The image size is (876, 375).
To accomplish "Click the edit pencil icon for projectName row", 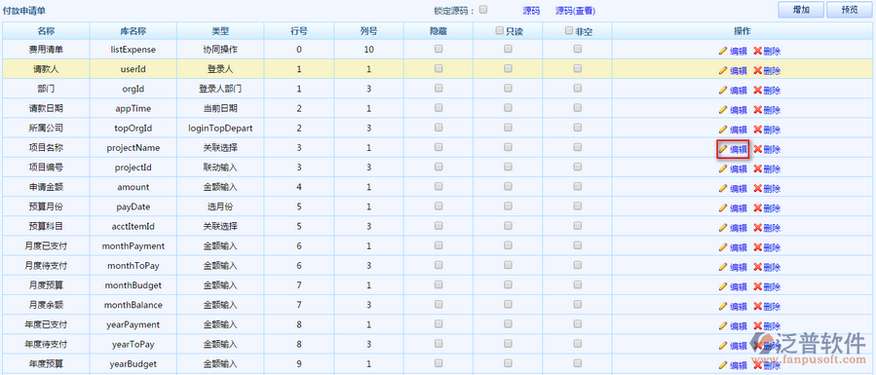I will pyautogui.click(x=723, y=149).
